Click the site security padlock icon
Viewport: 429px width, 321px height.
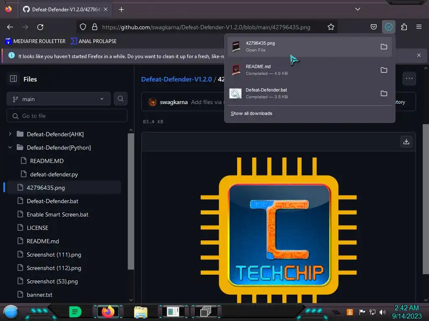click(95, 27)
